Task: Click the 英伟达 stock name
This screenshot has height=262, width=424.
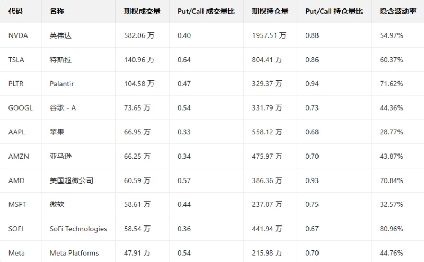Action: tap(60, 35)
